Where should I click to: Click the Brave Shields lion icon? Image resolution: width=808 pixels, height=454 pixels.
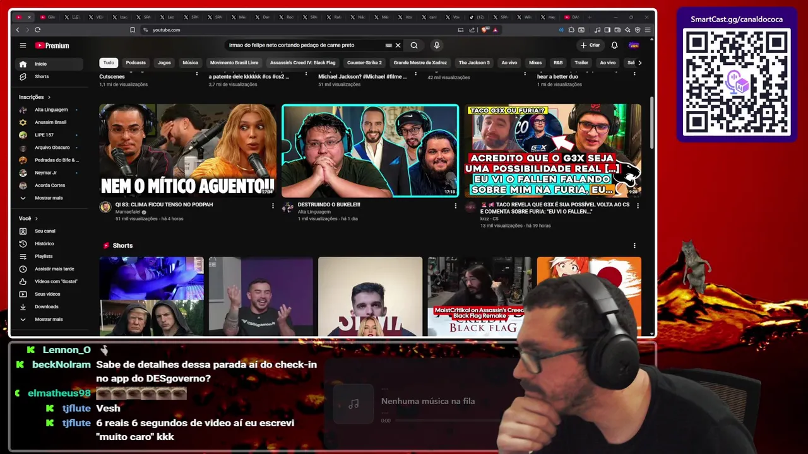click(485, 30)
